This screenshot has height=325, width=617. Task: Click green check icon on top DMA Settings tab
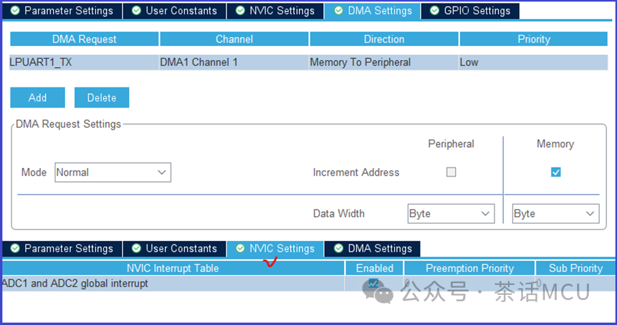coord(338,11)
